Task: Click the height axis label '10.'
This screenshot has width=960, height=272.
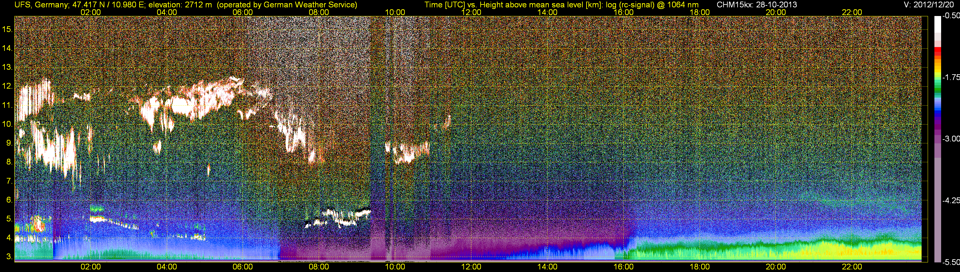Action: [7, 124]
